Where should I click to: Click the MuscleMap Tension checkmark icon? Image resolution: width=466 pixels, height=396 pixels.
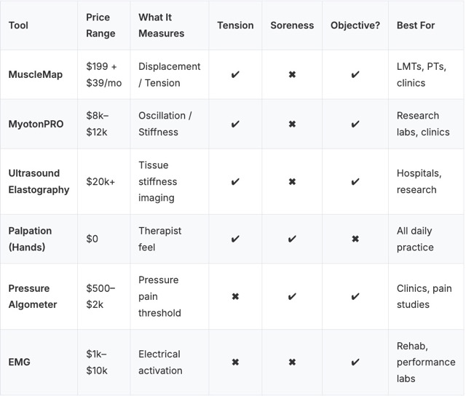pyautogui.click(x=235, y=75)
